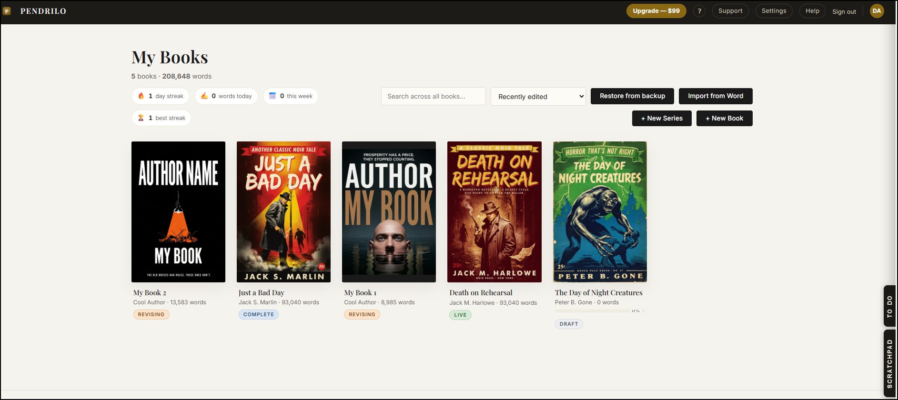Open Settings from the top bar
The image size is (898, 400).
[774, 11]
